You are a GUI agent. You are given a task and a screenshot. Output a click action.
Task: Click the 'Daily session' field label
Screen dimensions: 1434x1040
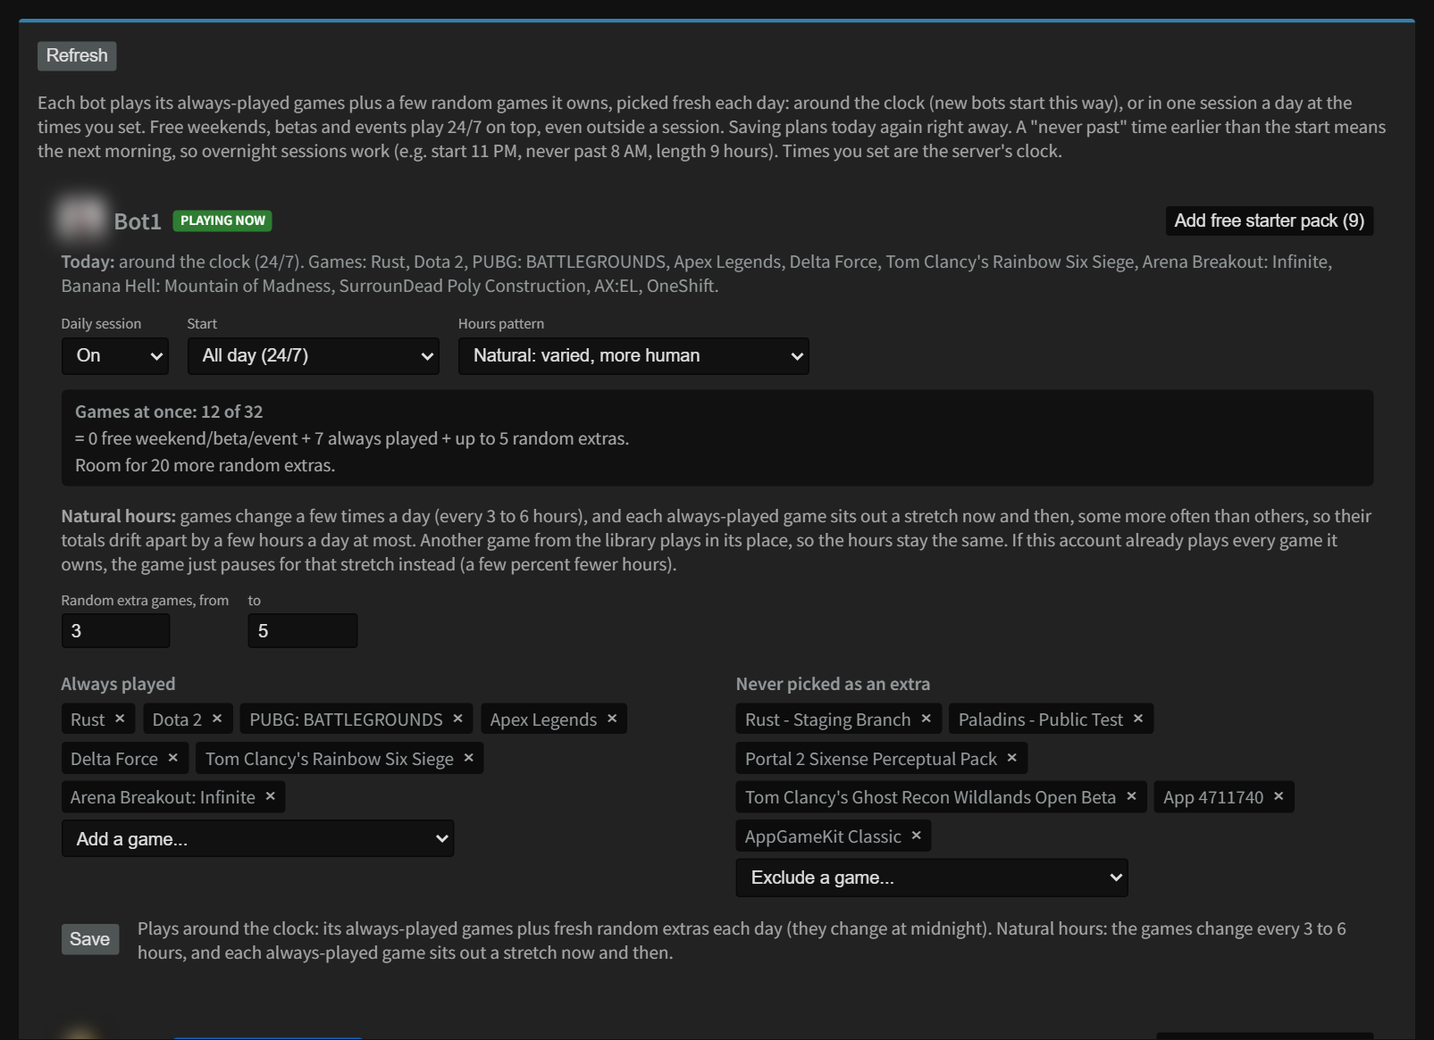[x=101, y=323]
